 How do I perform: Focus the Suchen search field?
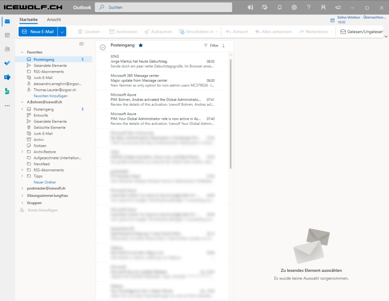click(x=163, y=7)
